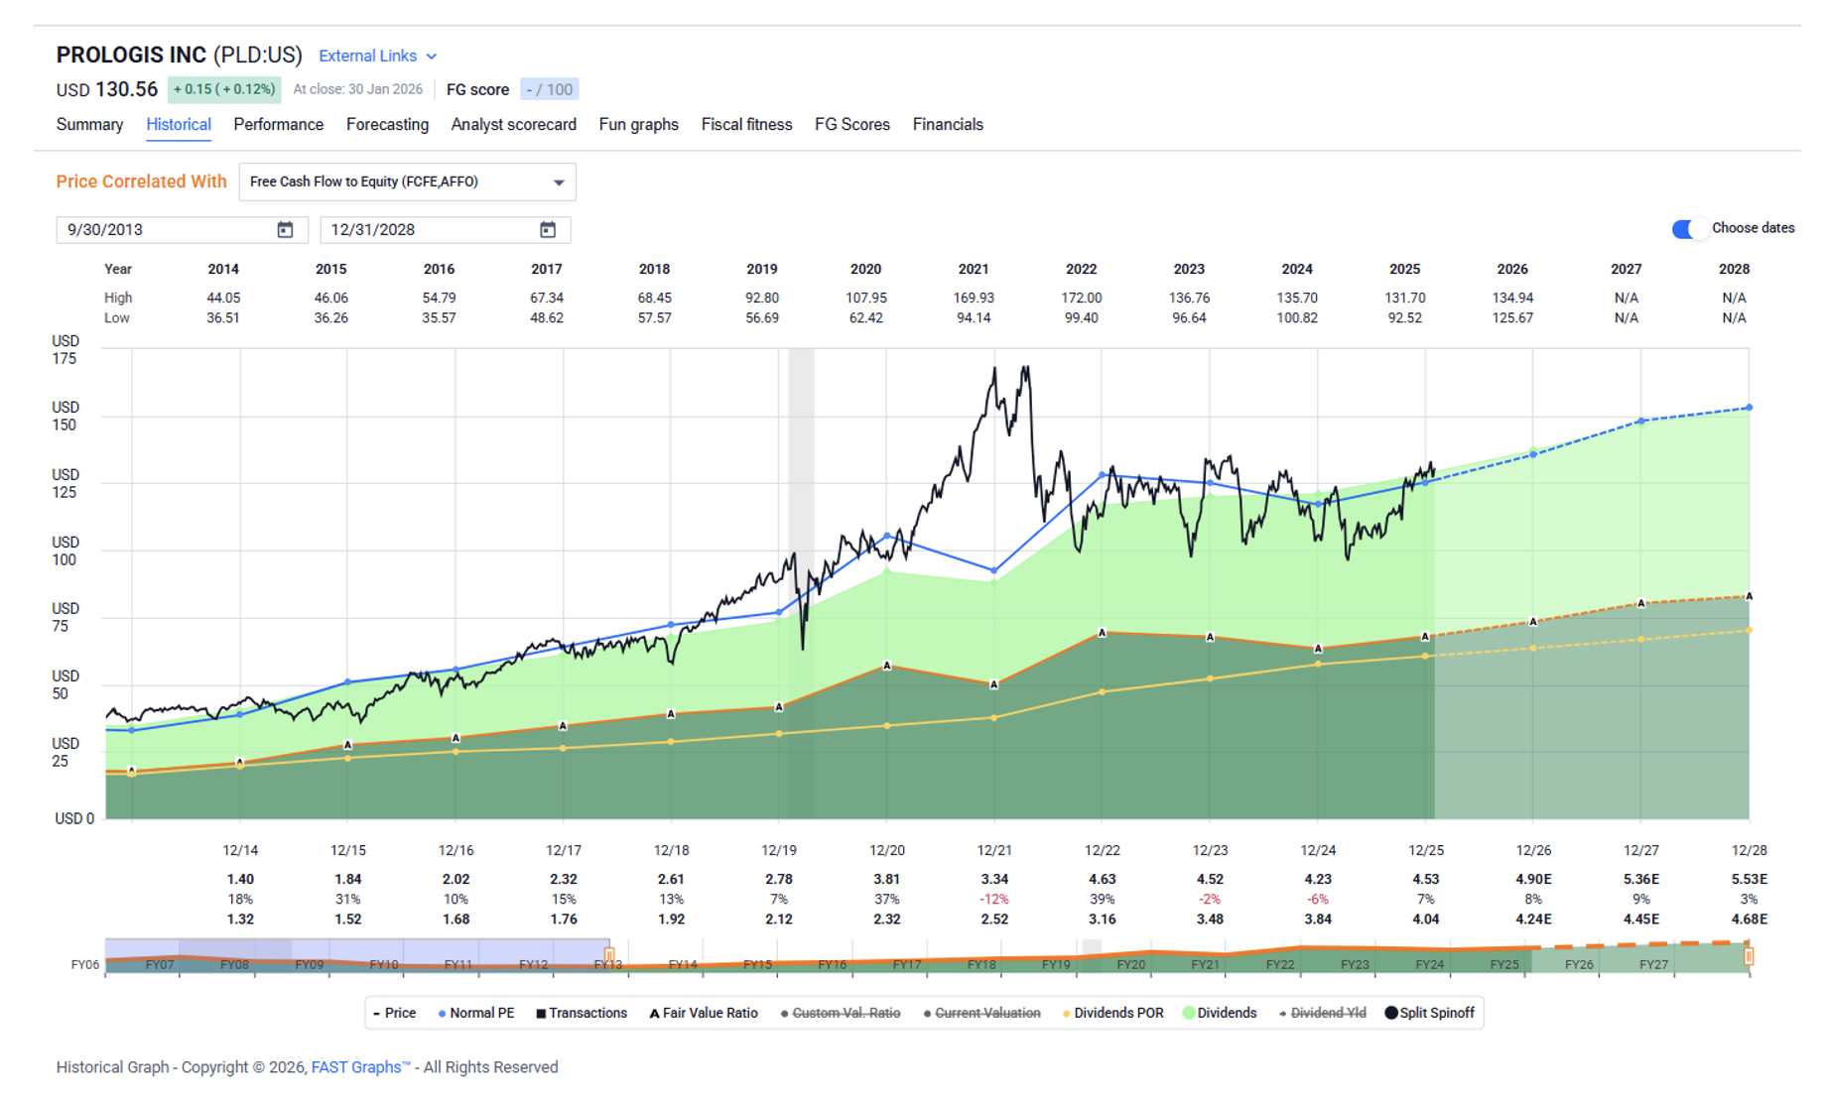Viewport: 1826px width, 1105px height.
Task: Switch to the Forecasting tab
Action: pos(387,125)
